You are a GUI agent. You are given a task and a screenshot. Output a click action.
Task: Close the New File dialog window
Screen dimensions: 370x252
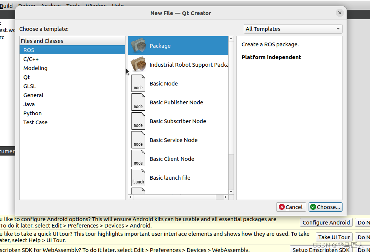tap(340, 13)
